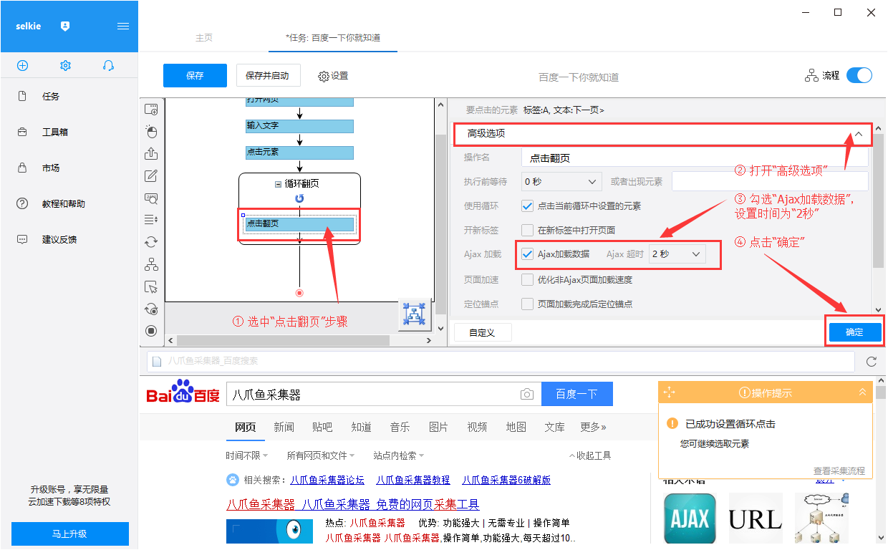888x550 pixels.
Task: Select the switch dropdown list tool
Action: [151, 219]
